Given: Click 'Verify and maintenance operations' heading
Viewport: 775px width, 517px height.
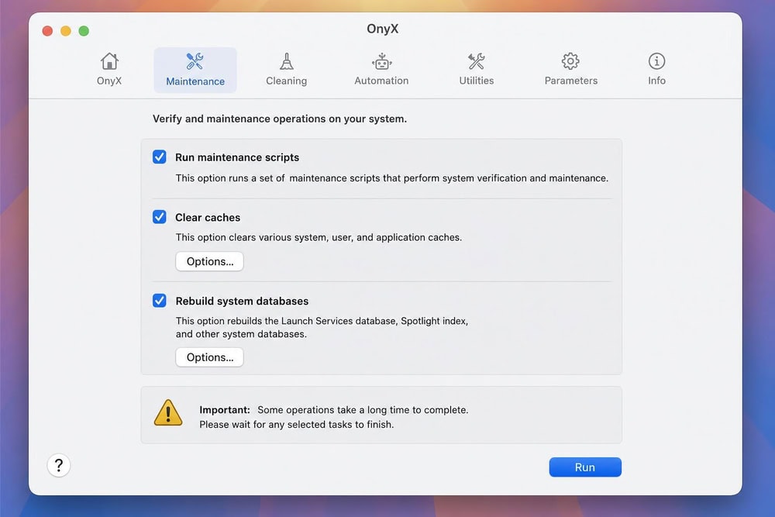Looking at the screenshot, I should [280, 119].
